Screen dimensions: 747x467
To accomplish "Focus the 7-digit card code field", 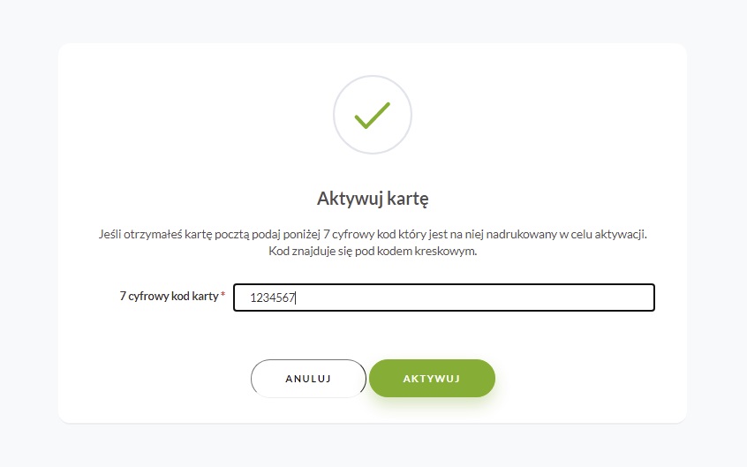I will click(x=443, y=298).
